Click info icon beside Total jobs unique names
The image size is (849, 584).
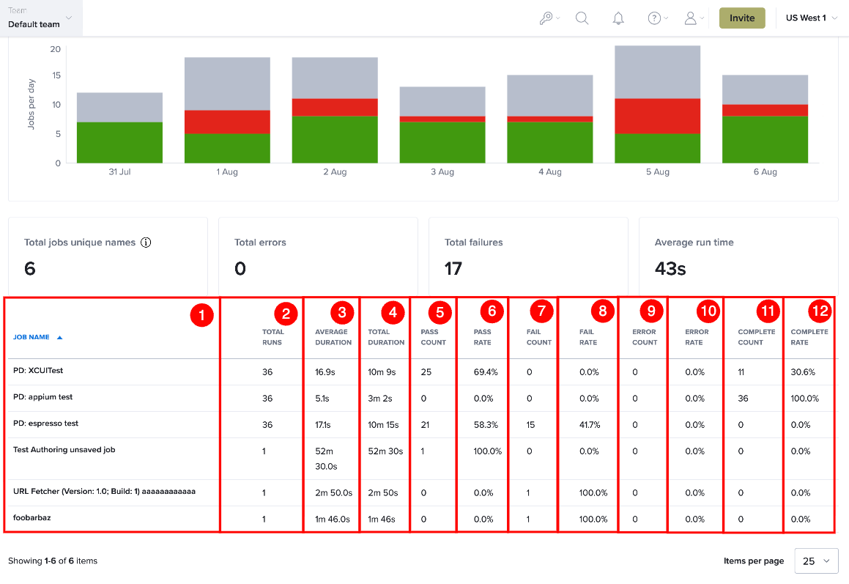click(x=146, y=242)
